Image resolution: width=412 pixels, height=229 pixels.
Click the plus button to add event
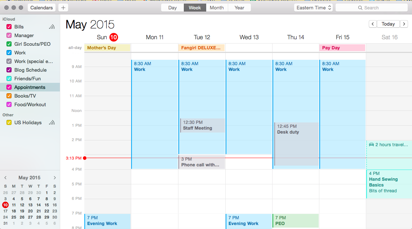(63, 8)
